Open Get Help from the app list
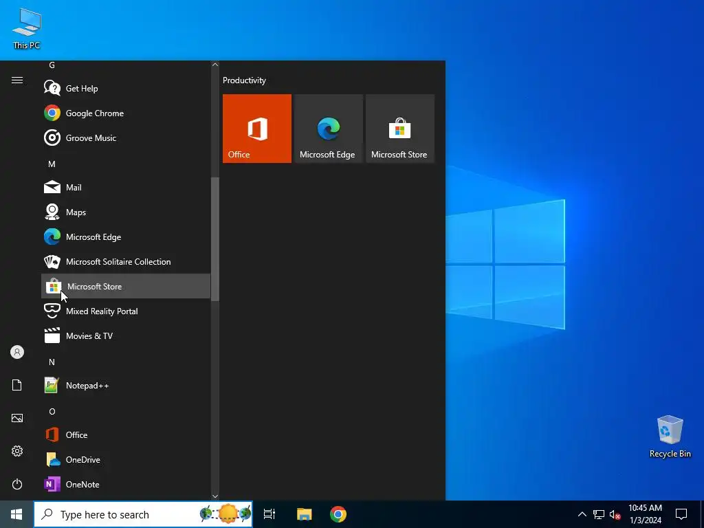The height and width of the screenshot is (528, 704). 126,89
